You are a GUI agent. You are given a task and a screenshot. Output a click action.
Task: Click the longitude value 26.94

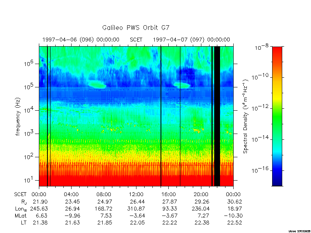point(73,209)
